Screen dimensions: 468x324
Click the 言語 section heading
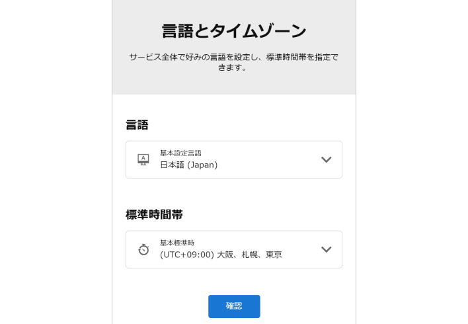[x=137, y=124]
